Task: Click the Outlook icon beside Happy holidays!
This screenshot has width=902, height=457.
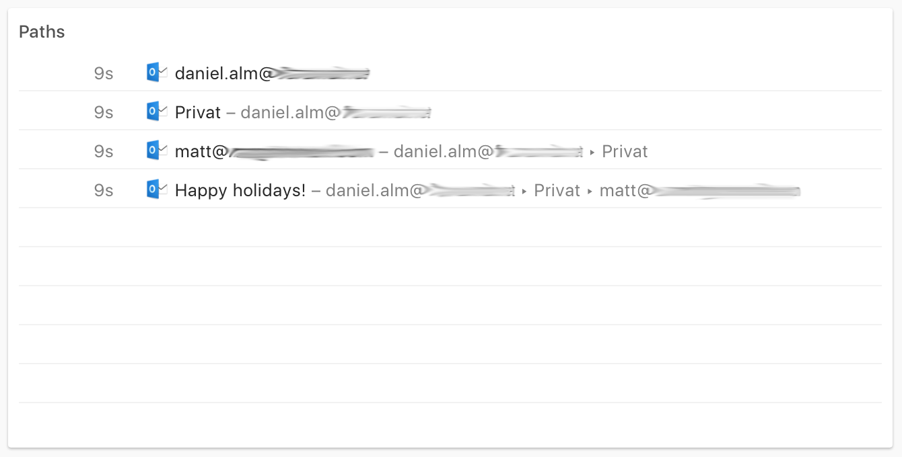Action: pyautogui.click(x=156, y=190)
